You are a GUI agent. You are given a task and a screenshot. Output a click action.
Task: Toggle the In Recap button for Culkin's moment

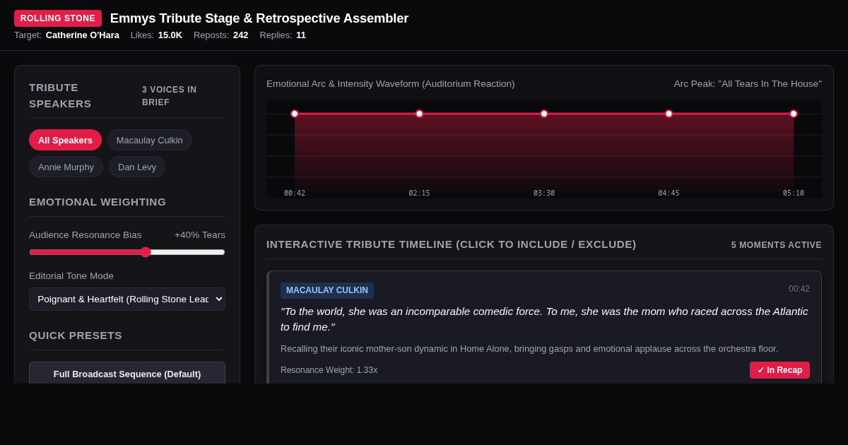click(x=779, y=370)
